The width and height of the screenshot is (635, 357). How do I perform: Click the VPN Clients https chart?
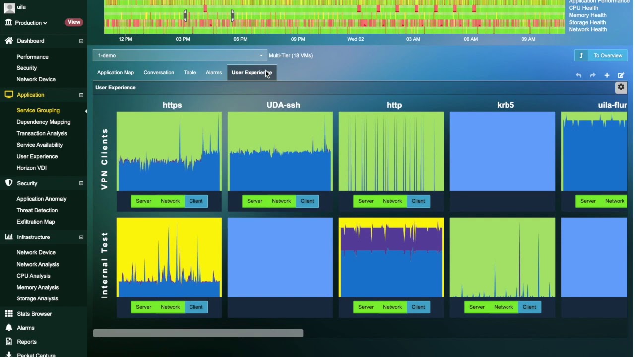point(169,151)
